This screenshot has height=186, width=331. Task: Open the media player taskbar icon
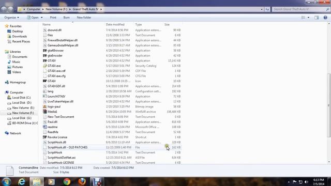pos(52,181)
